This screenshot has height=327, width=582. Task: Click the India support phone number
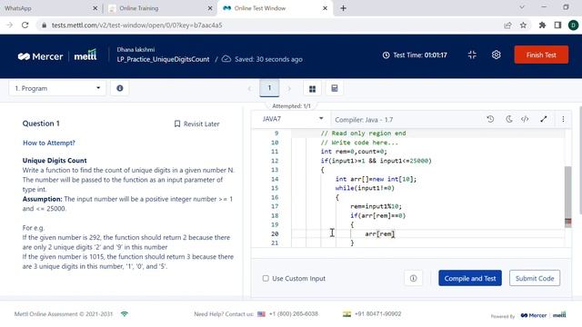point(378,314)
